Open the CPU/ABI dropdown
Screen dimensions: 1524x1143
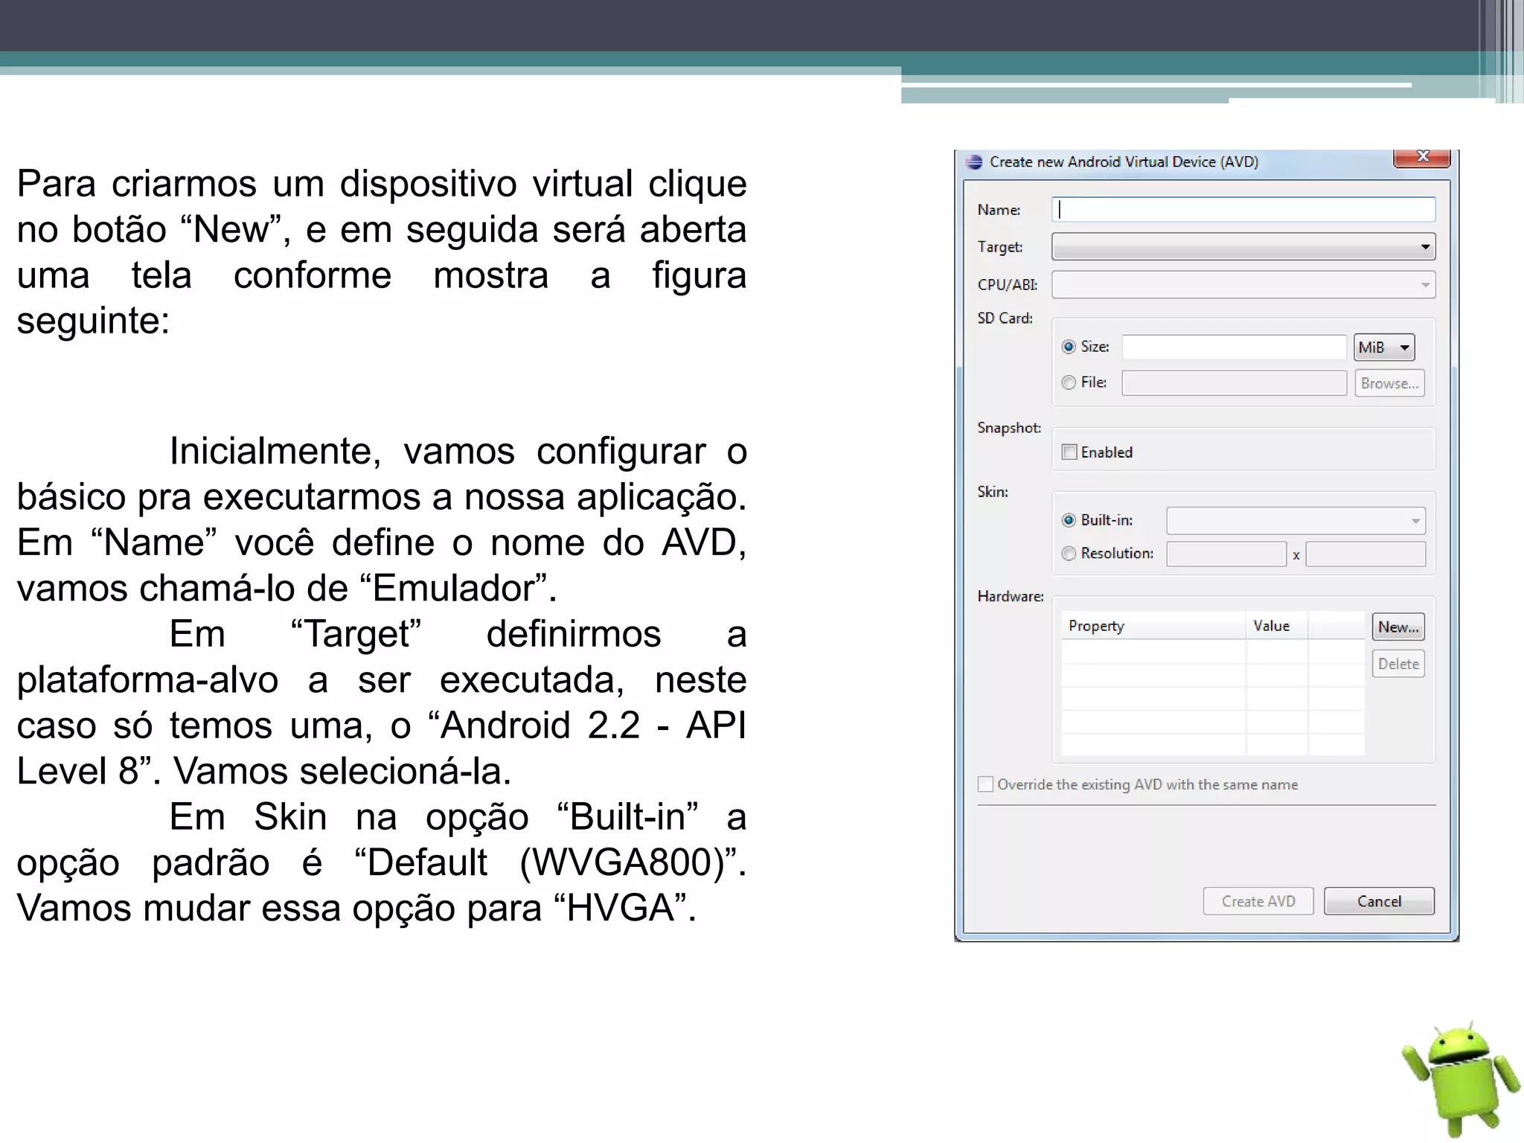pos(1243,285)
